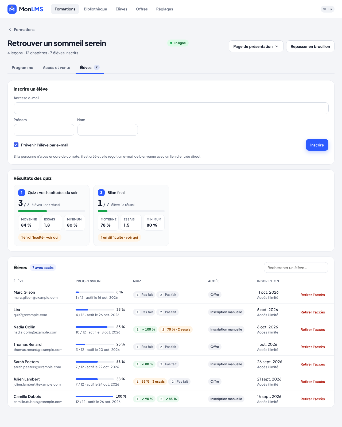Click the '7 avec accès' badge
Image resolution: width=342 pixels, height=427 pixels.
tap(43, 267)
